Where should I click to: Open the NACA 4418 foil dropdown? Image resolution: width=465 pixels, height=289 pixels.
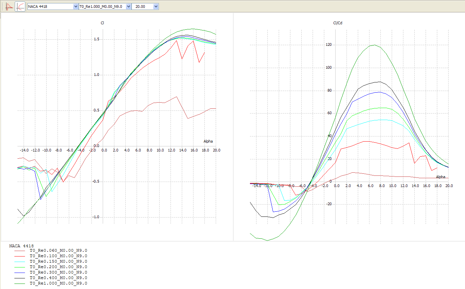coord(53,6)
